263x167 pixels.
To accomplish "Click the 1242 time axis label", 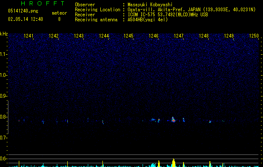I will click(x=54, y=36).
